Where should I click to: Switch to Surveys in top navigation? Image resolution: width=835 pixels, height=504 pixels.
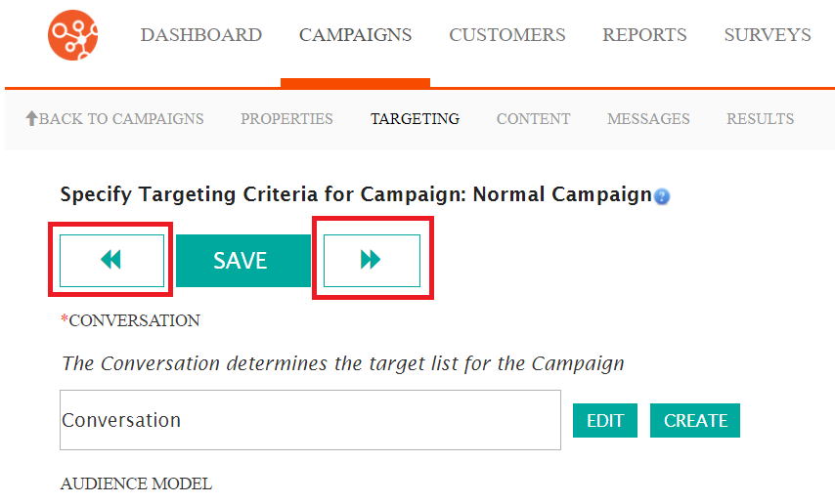(767, 35)
